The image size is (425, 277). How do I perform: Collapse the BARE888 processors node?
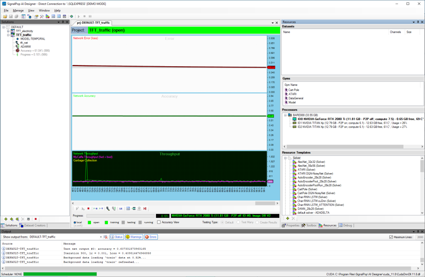click(285, 115)
